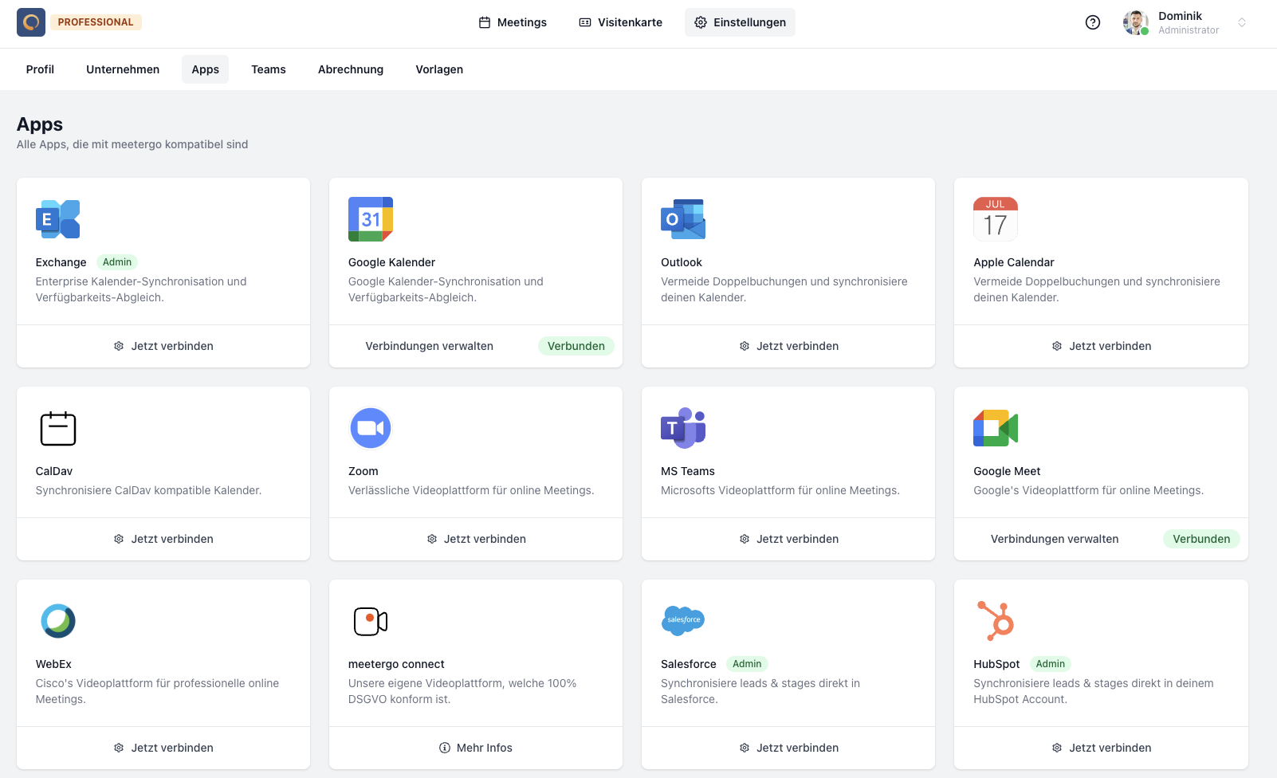Click the Salesforce cloud icon
The height and width of the screenshot is (778, 1277).
coord(683,620)
